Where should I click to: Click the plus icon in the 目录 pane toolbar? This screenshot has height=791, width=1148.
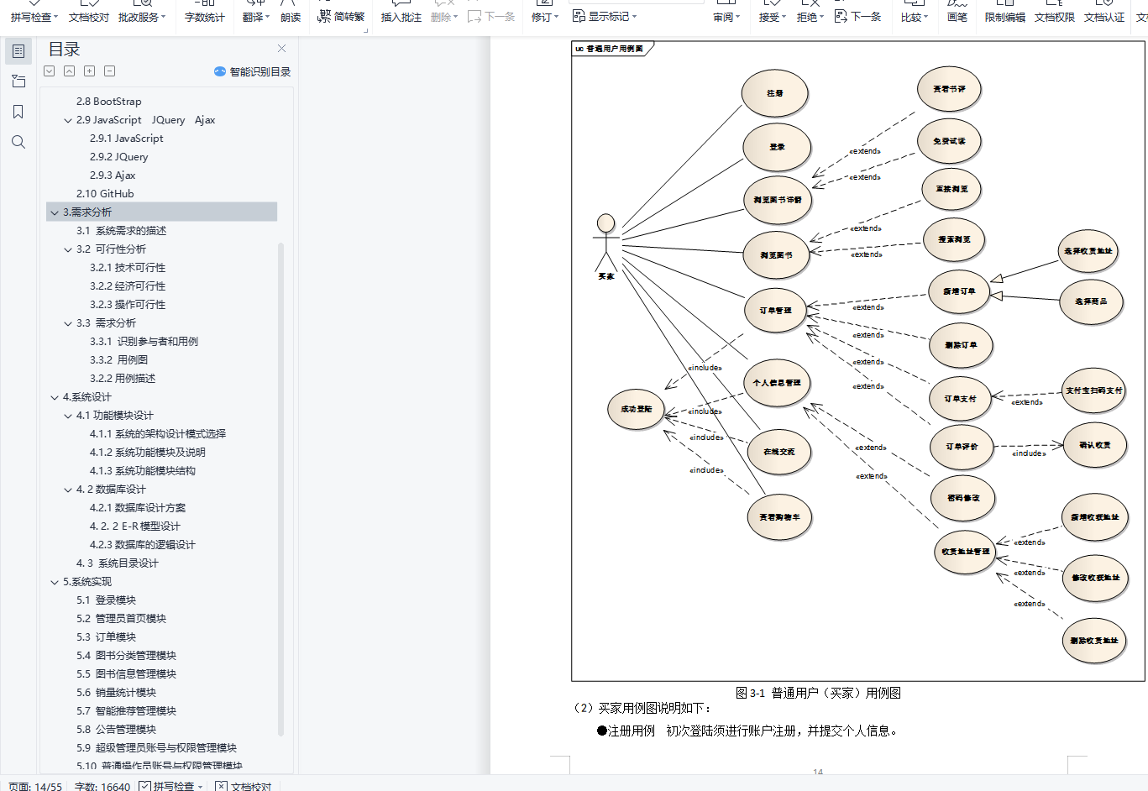90,71
